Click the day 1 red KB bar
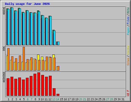This screenshot has width=131, height=102. click(8, 87)
